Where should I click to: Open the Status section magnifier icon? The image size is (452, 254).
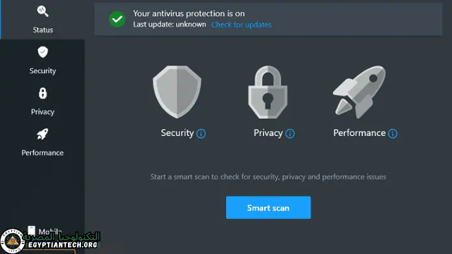tap(43, 11)
